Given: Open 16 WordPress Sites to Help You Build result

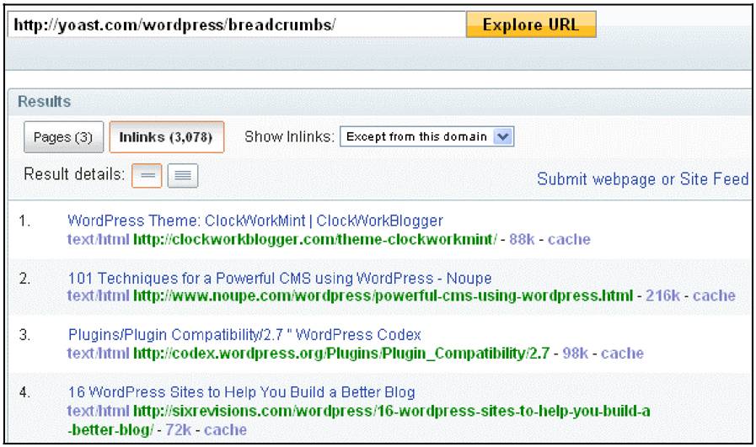Looking at the screenshot, I should pos(241,392).
